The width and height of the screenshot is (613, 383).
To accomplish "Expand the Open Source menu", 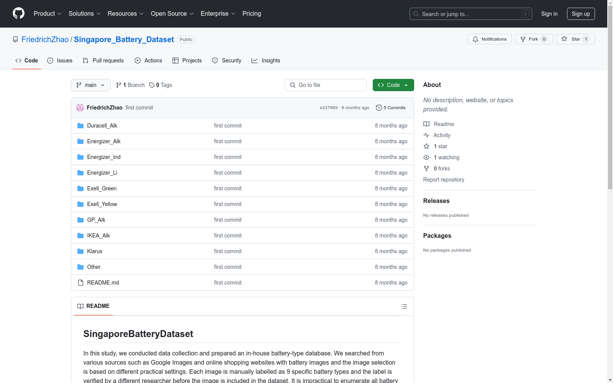I will 172,13.
